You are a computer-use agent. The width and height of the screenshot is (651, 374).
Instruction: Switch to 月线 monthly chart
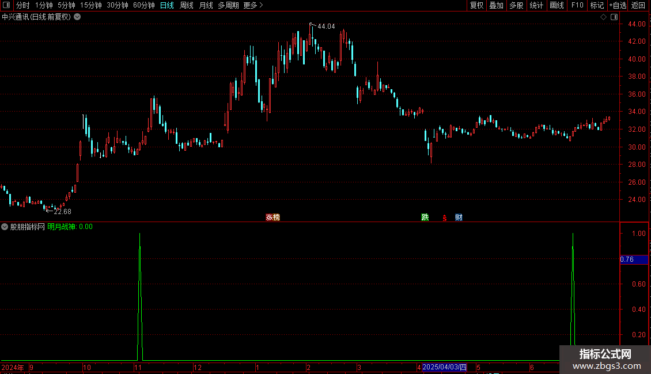[206, 5]
